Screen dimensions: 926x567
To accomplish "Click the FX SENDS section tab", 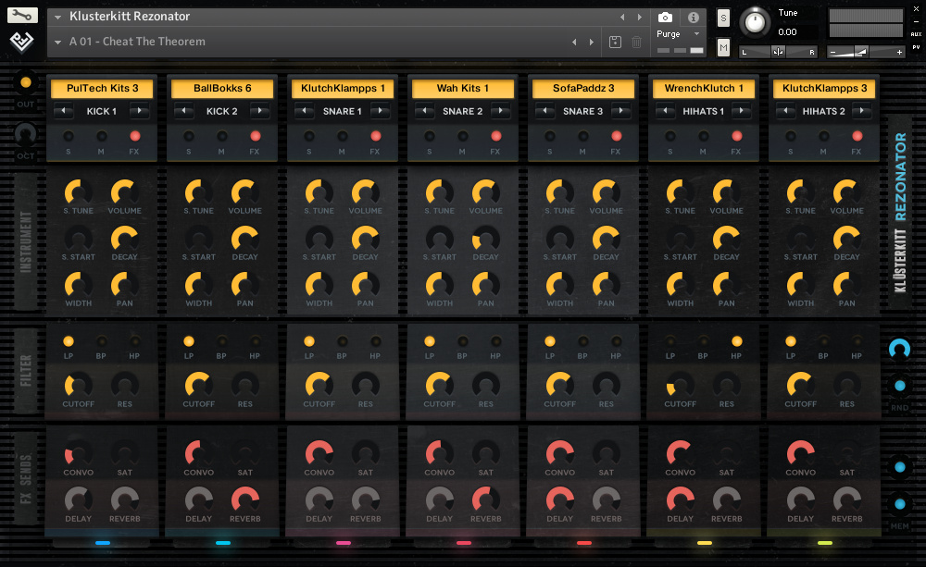I will 25,478.
